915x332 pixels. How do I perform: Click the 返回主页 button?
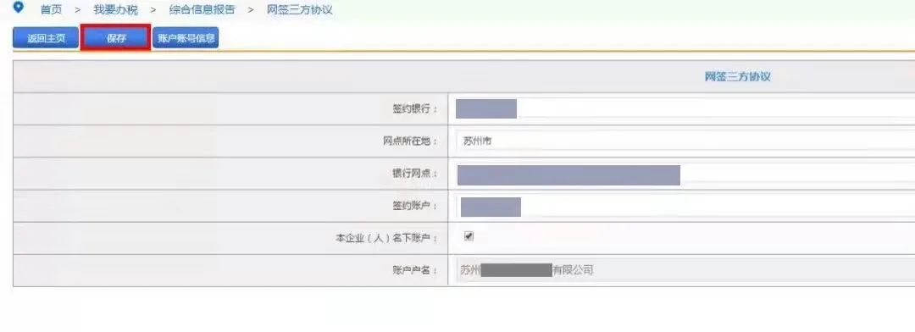[46, 38]
